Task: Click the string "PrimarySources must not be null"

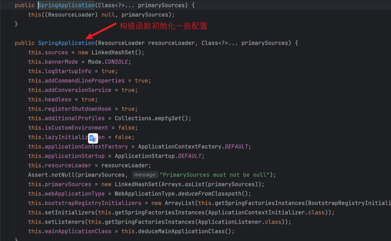Action: (214, 175)
